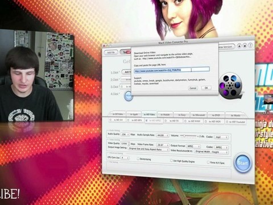
Task: Enable Use High Quality Engine checkbox
Action: pyautogui.click(x=171, y=161)
